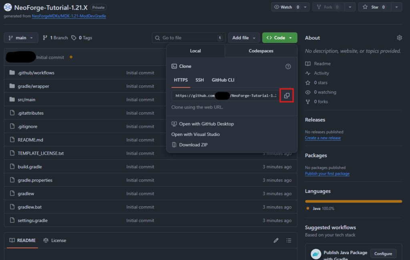Open the Tags listing with tag icon
Image resolution: width=410 pixels, height=260 pixels.
[82, 38]
